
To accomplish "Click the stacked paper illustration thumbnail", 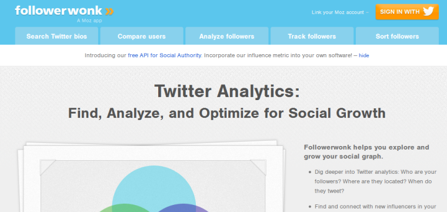I will 152,175.
